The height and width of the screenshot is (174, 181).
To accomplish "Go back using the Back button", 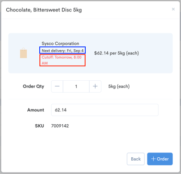I will pos(136,159).
